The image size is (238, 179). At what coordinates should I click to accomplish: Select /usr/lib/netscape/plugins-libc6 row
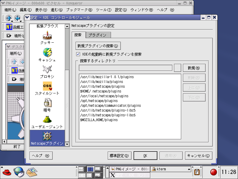[130, 115]
